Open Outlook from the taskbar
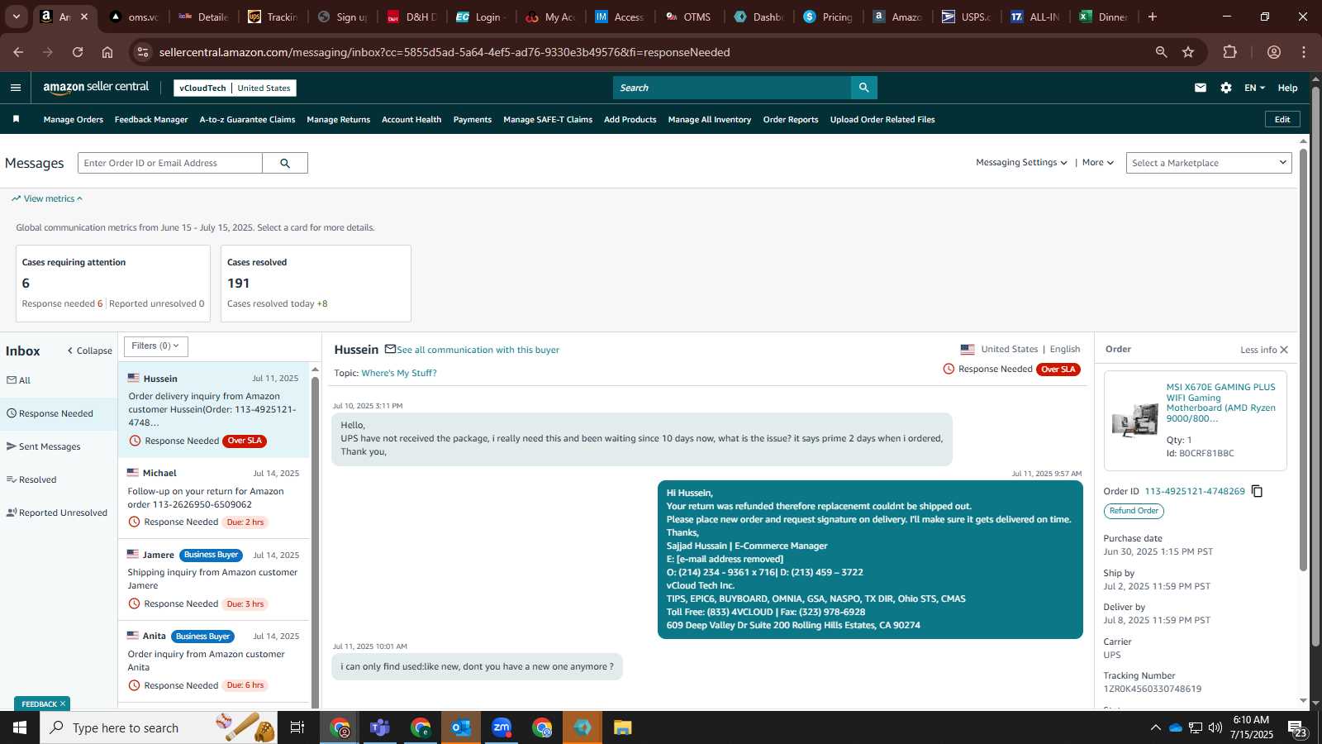1322x744 pixels. tap(461, 727)
